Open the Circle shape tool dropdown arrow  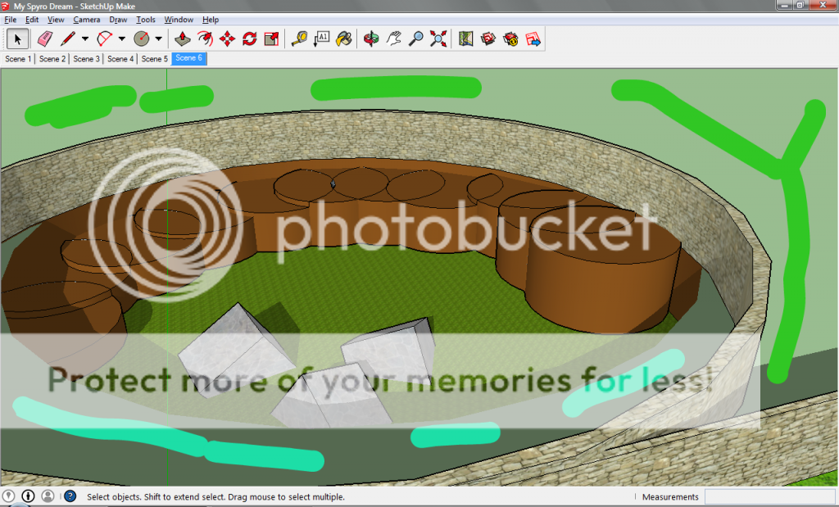pos(158,38)
